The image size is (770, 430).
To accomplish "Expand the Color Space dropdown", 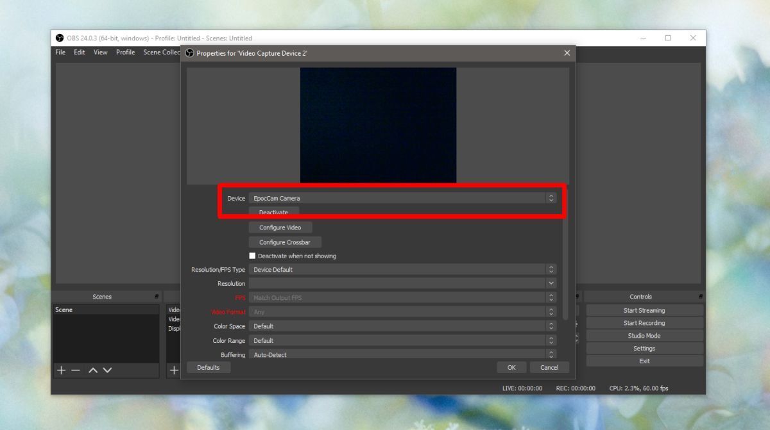I will point(402,326).
